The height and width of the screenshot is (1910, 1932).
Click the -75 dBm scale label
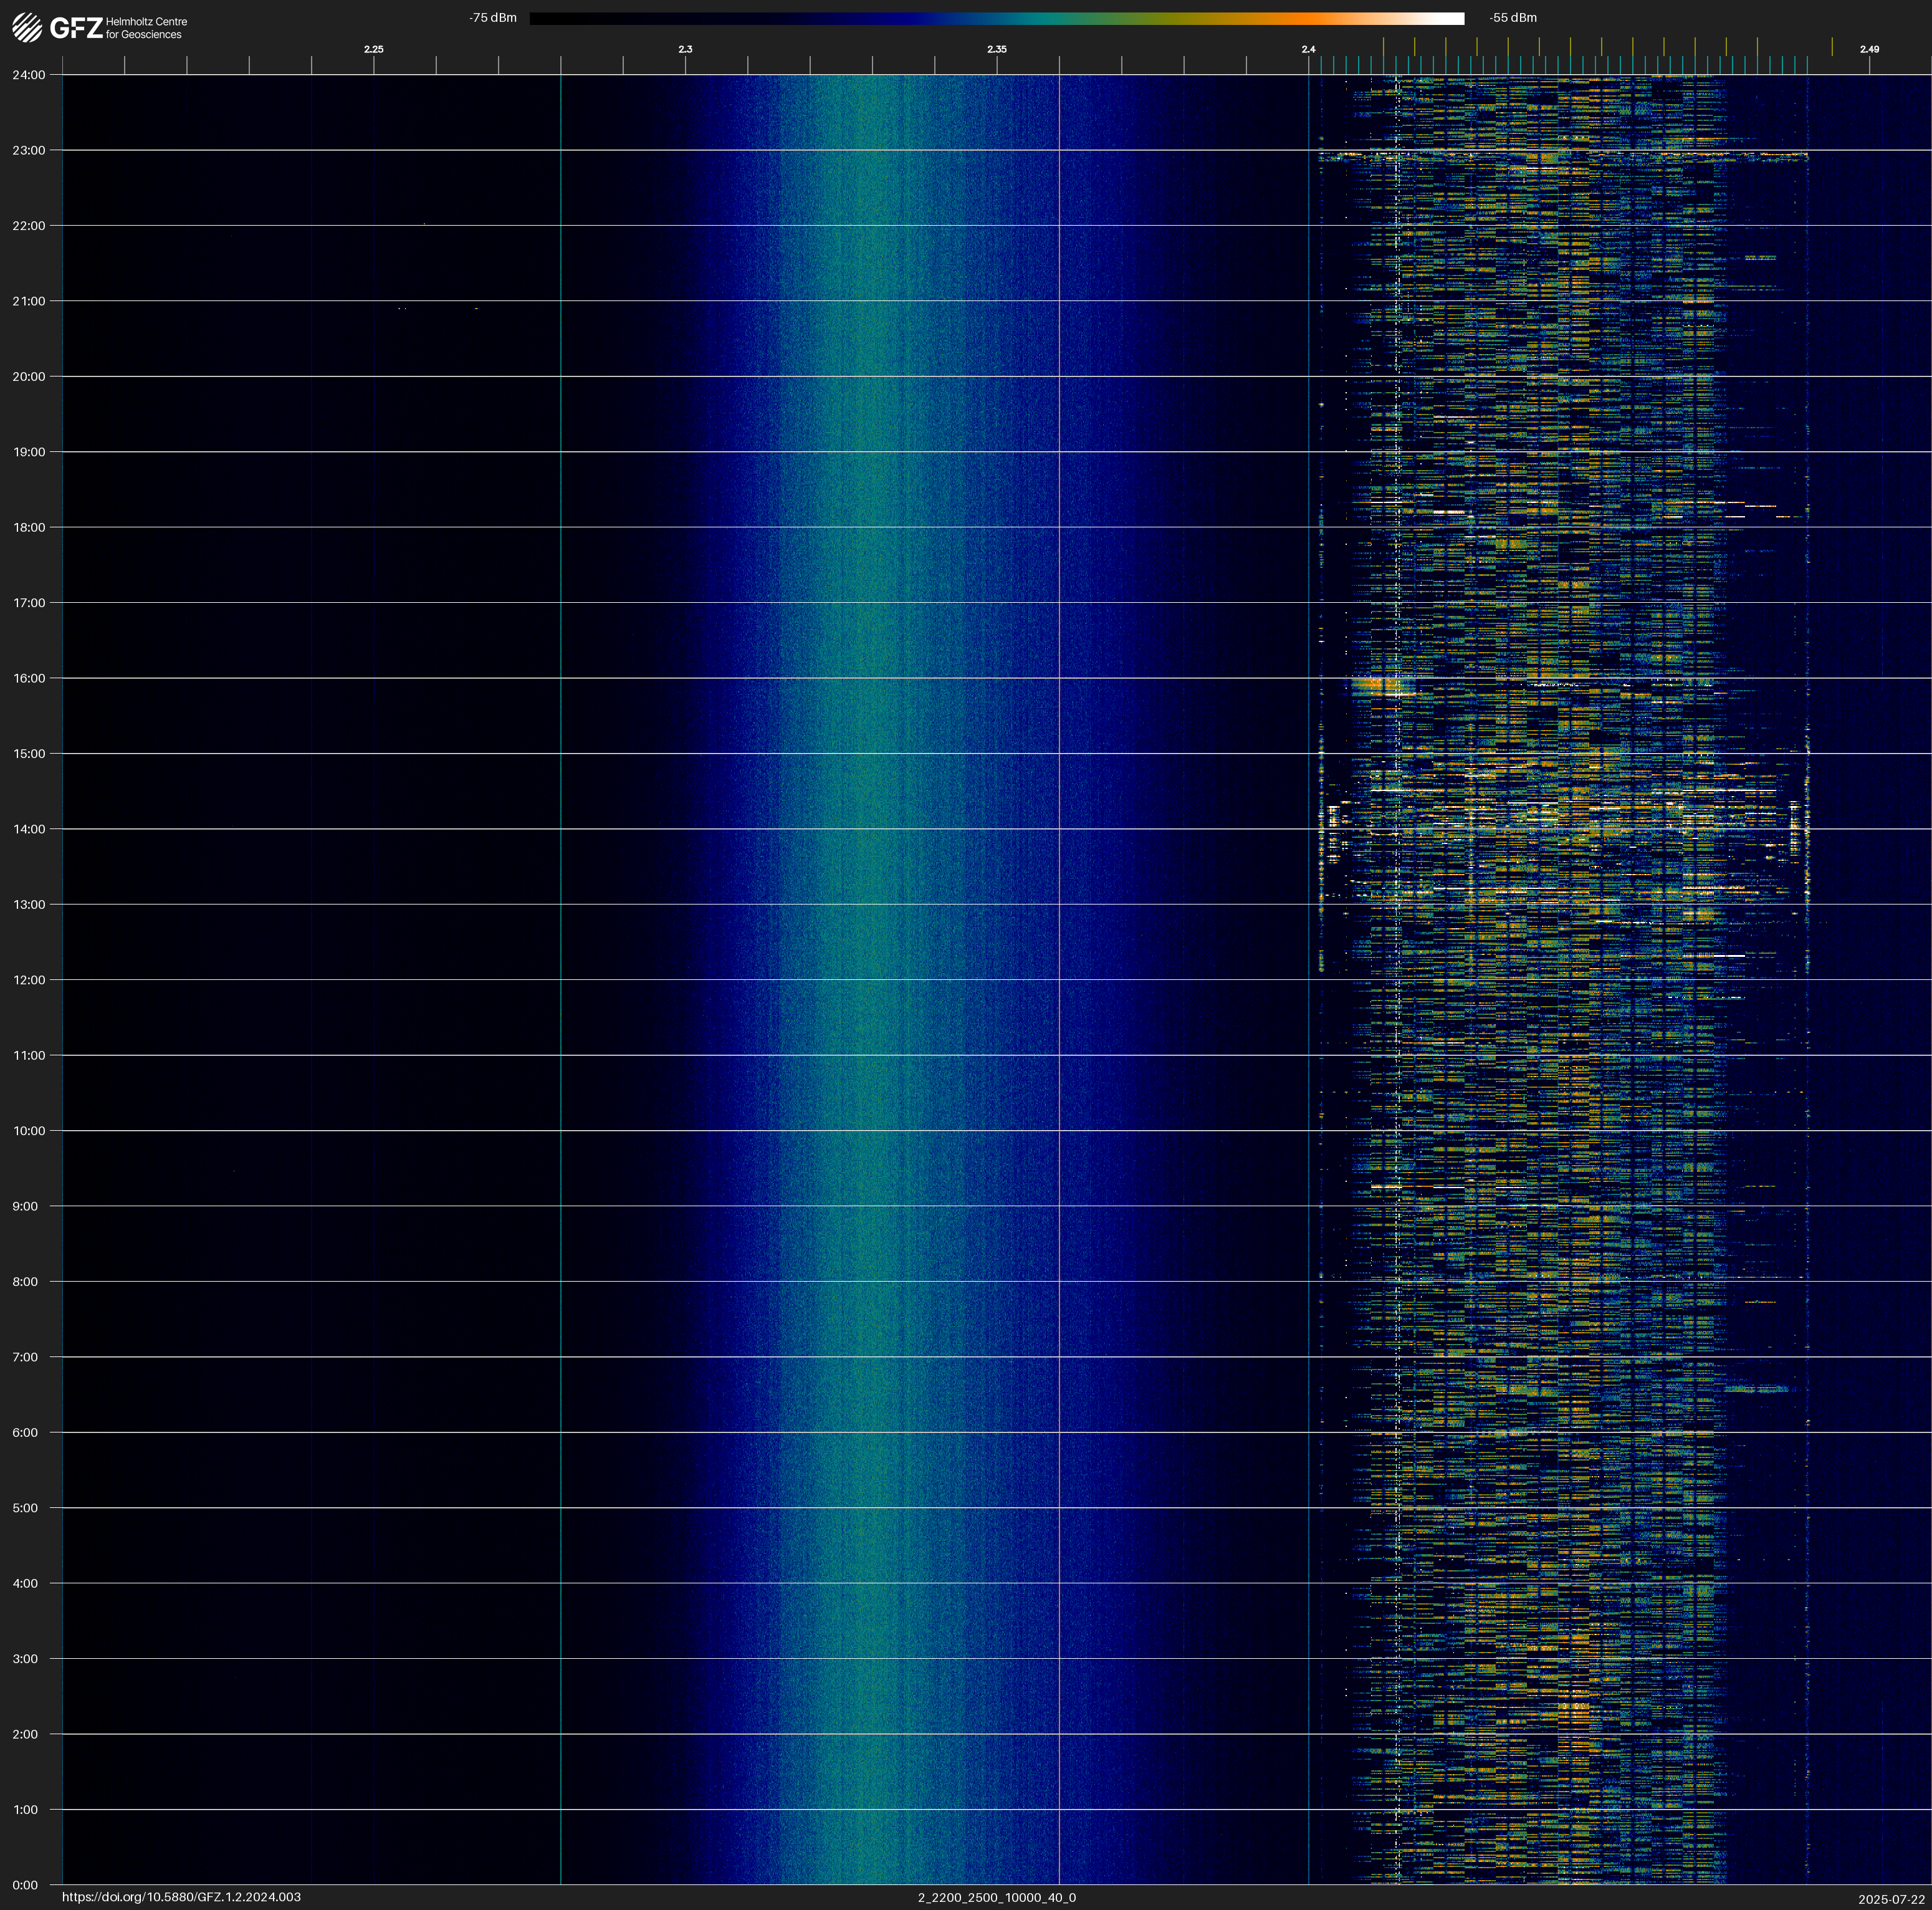pos(492,18)
